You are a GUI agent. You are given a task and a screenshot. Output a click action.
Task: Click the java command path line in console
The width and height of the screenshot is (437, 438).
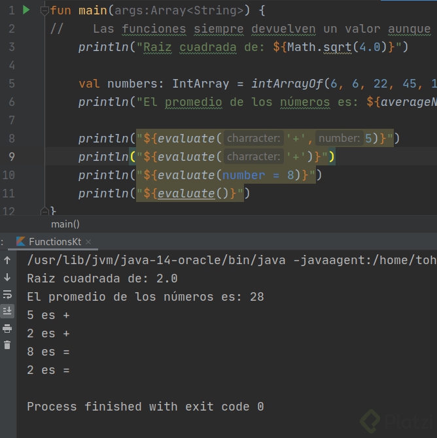232,260
